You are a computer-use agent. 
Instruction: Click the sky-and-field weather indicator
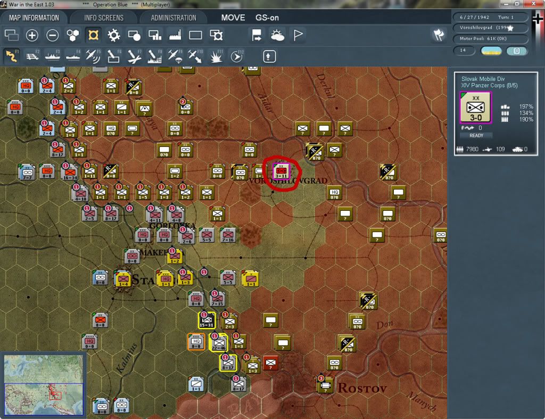coord(491,51)
